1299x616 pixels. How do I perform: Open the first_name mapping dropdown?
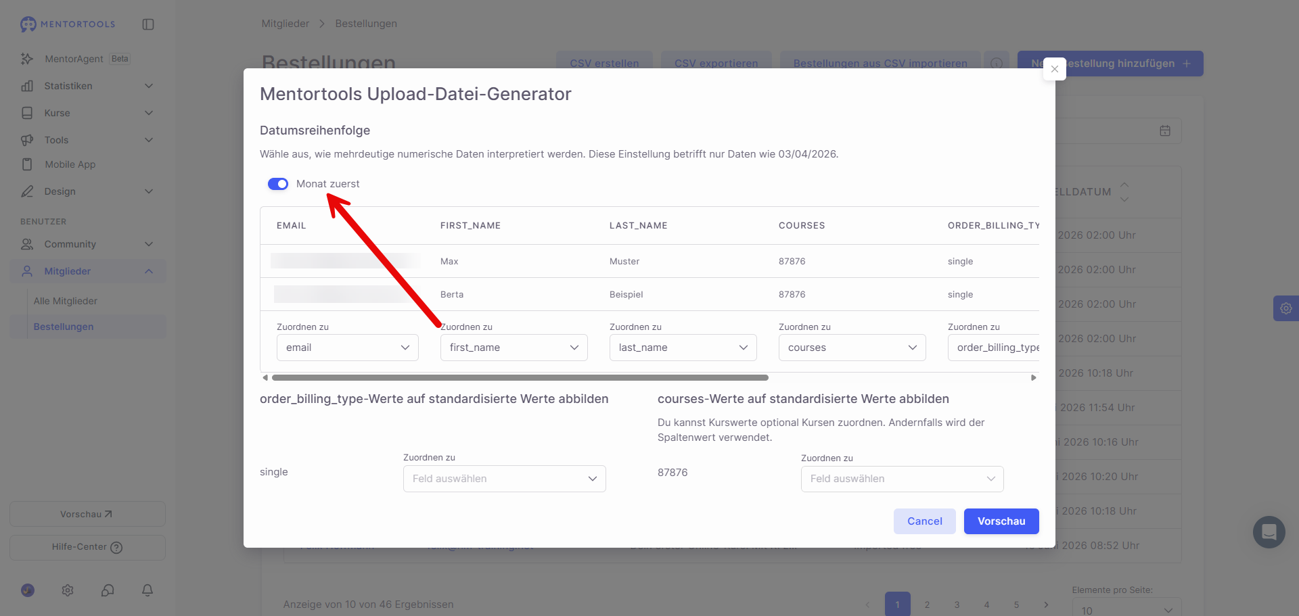pyautogui.click(x=514, y=348)
